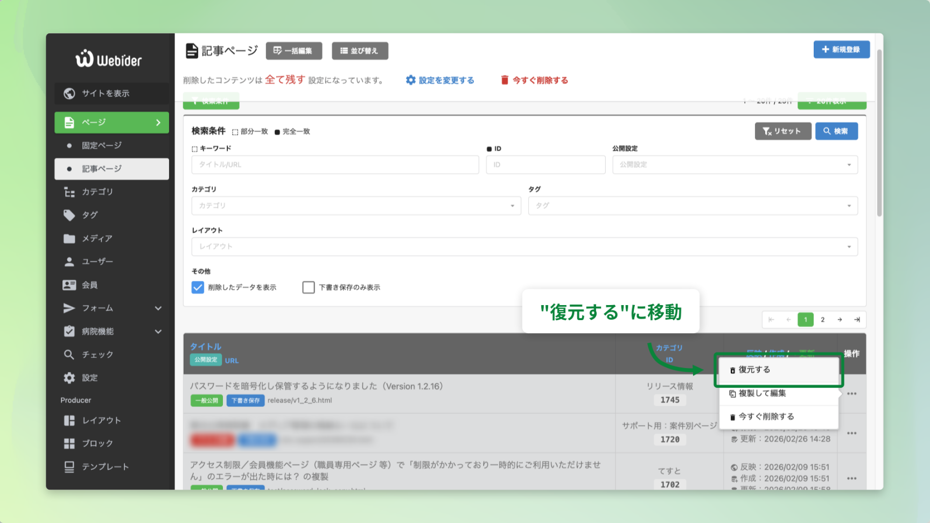Check 下書き保存のみ表示 checkbox
The width and height of the screenshot is (930, 523).
click(309, 287)
